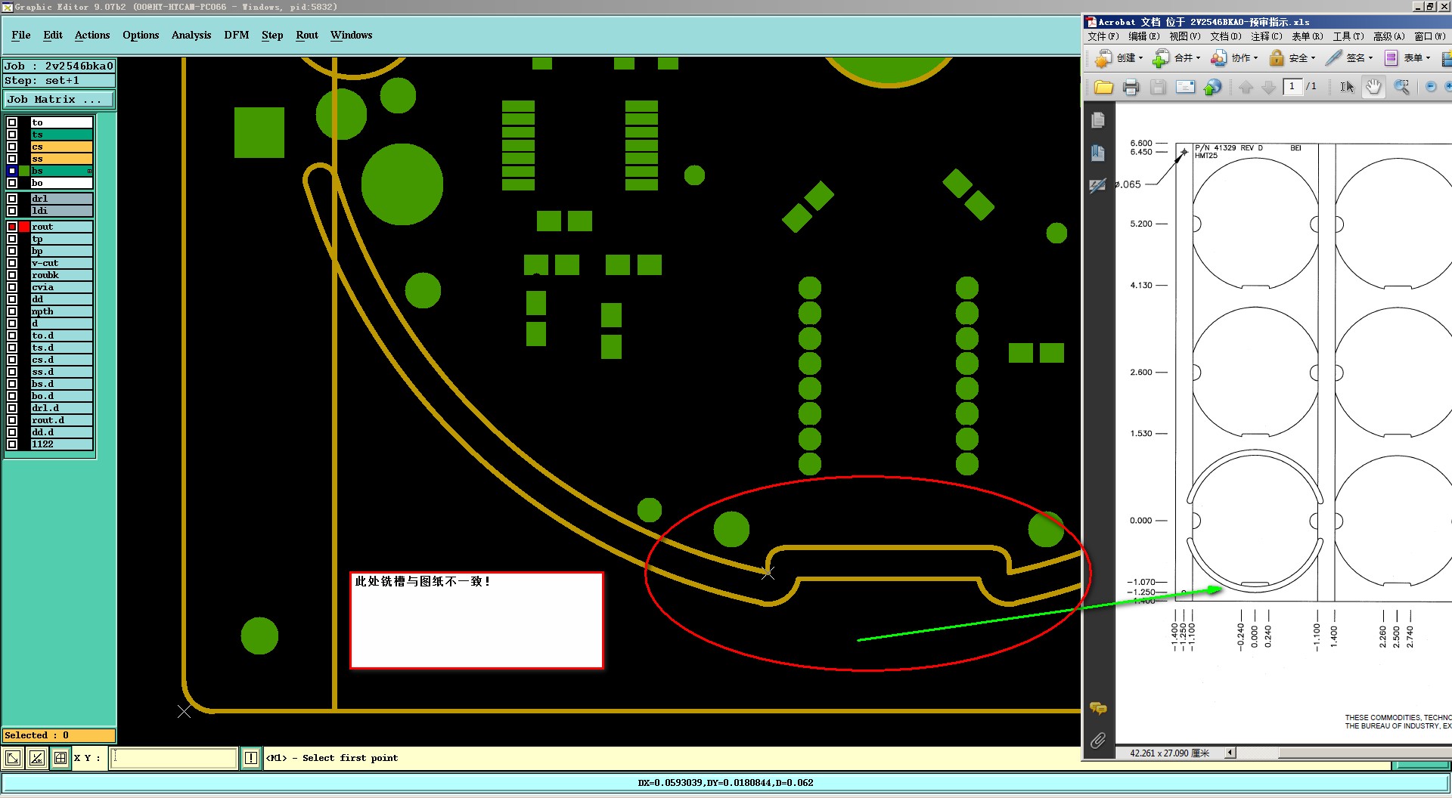Choose the Marquee Zoom magnifier tool in Acrobat
1452x798 pixels.
[1401, 87]
